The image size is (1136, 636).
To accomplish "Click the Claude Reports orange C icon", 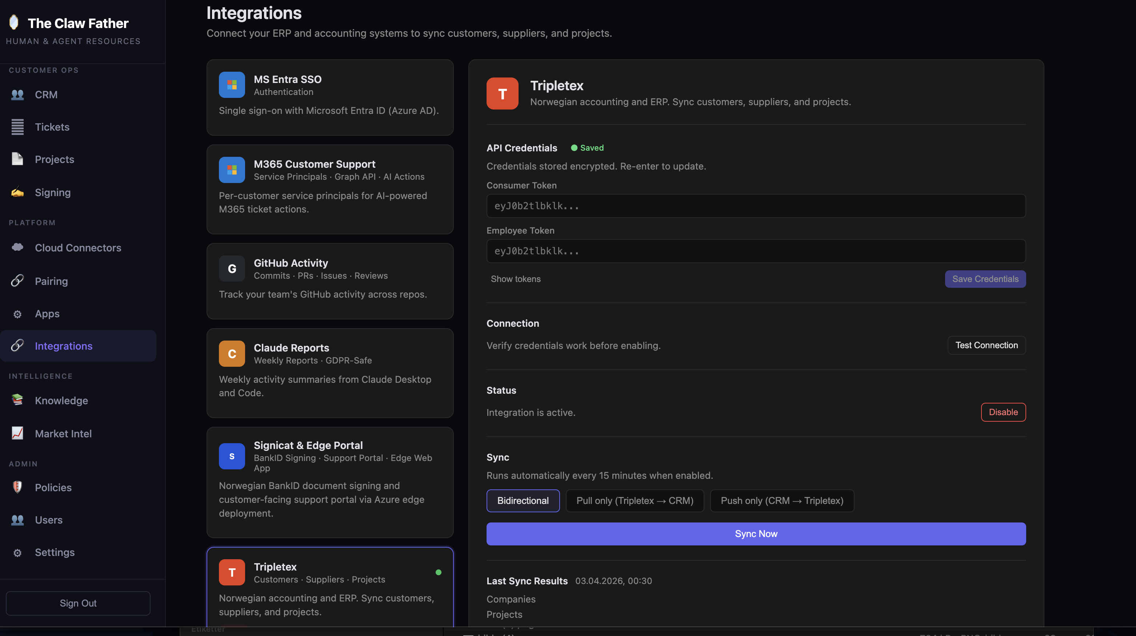I will pos(232,354).
